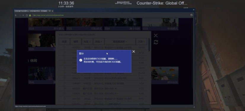The width and height of the screenshot is (245, 111).
Task: Close the server list panel with the large X
Action: point(156,35)
